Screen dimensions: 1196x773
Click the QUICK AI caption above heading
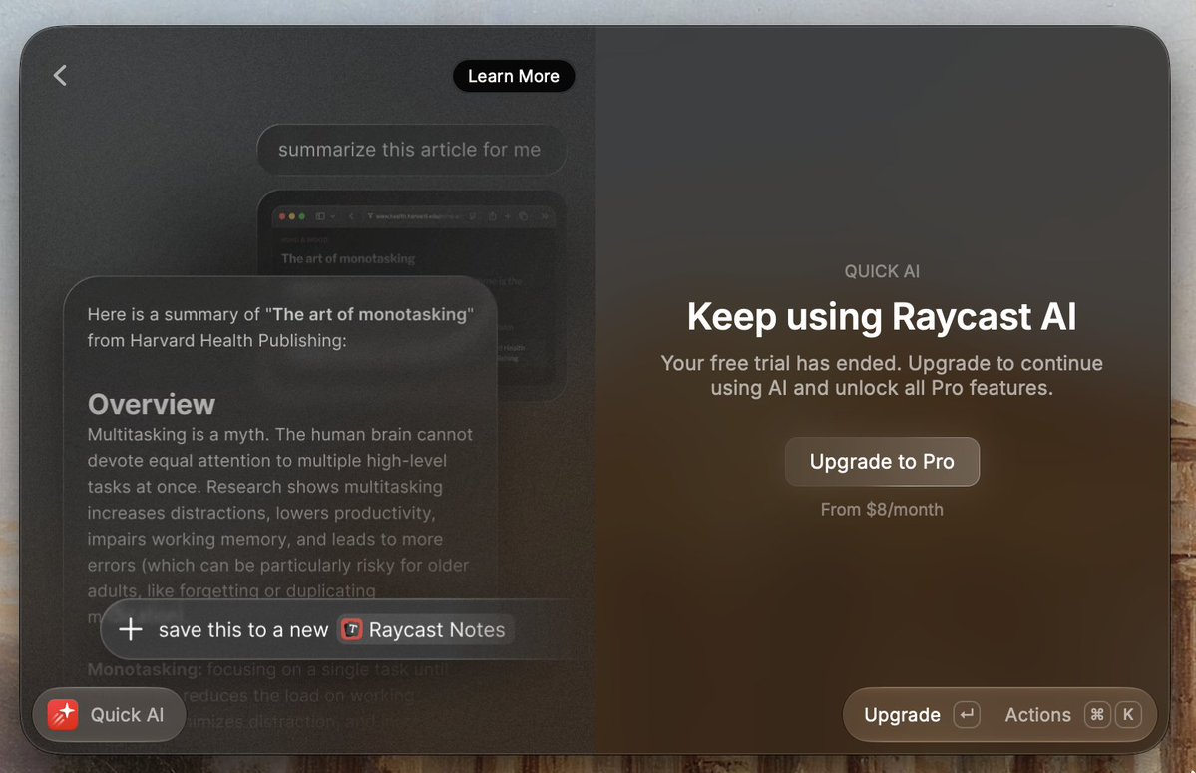pyautogui.click(x=882, y=271)
